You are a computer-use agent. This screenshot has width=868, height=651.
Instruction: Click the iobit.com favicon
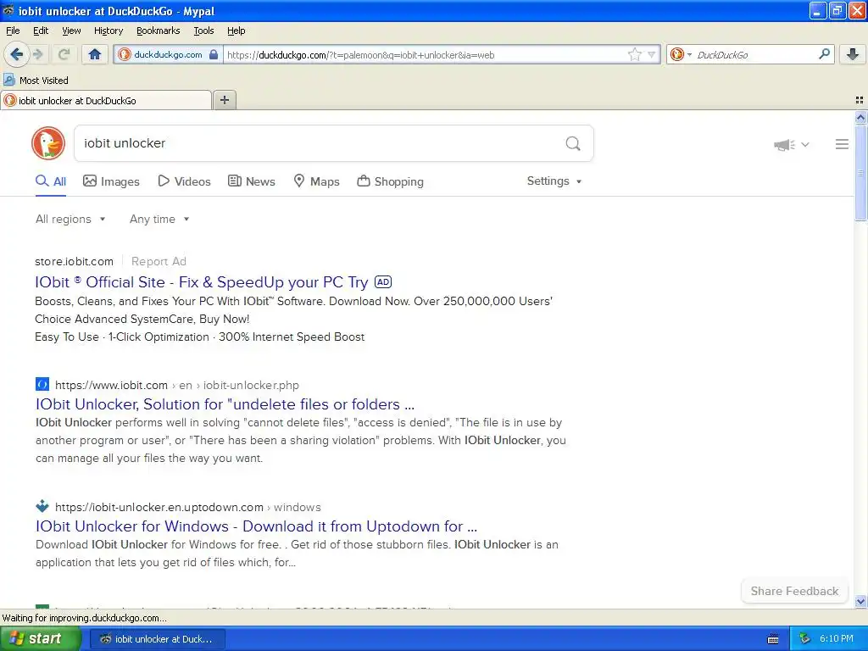pyautogui.click(x=42, y=384)
